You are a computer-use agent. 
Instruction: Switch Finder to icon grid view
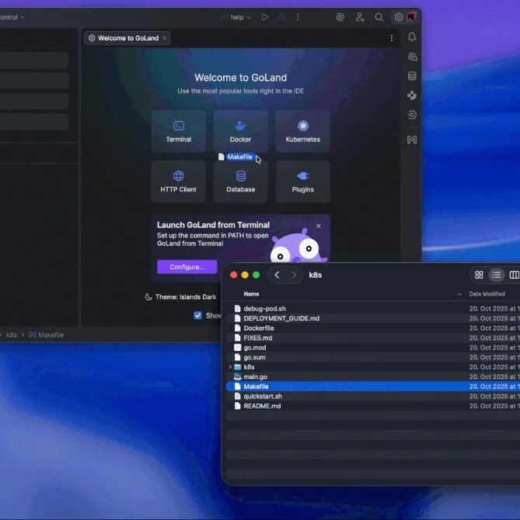point(479,275)
